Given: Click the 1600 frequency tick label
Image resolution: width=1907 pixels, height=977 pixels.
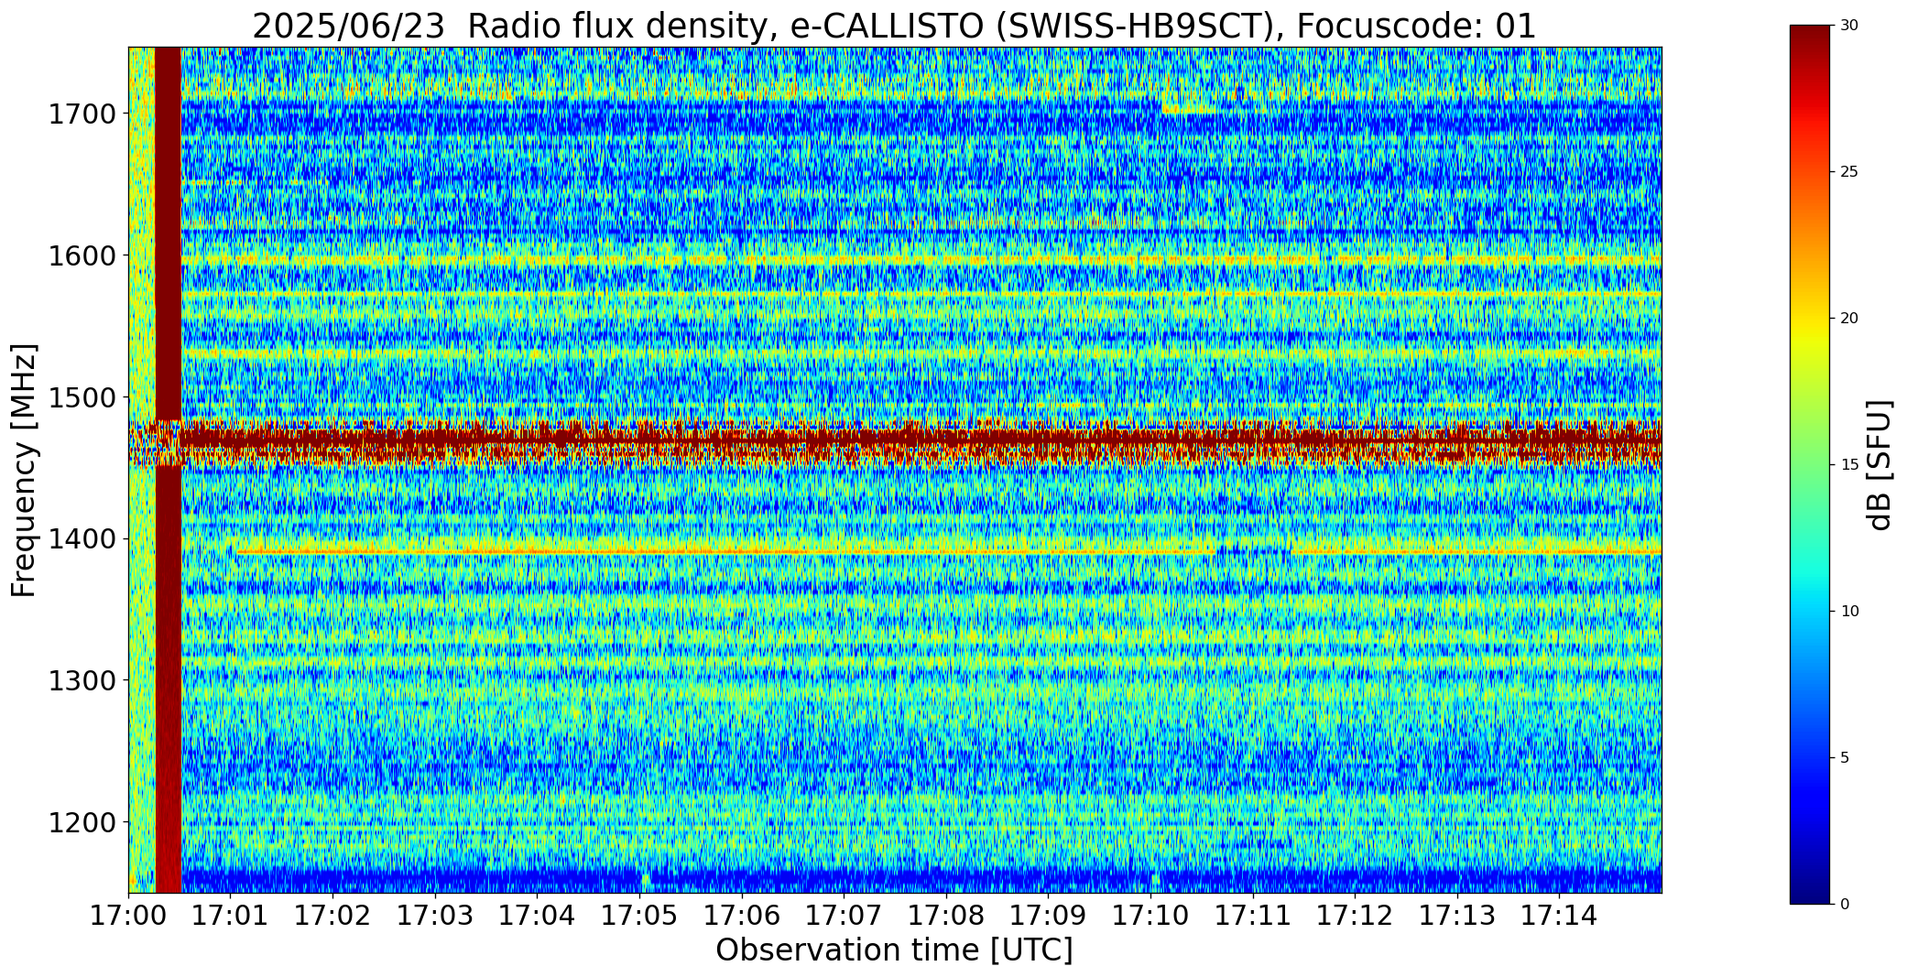Looking at the screenshot, I should point(83,255).
